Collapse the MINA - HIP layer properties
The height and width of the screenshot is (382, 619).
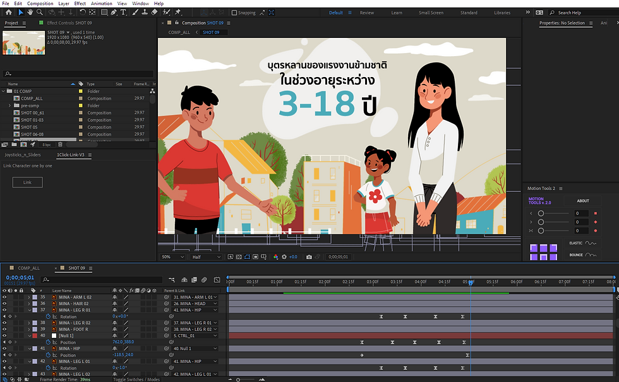28,349
